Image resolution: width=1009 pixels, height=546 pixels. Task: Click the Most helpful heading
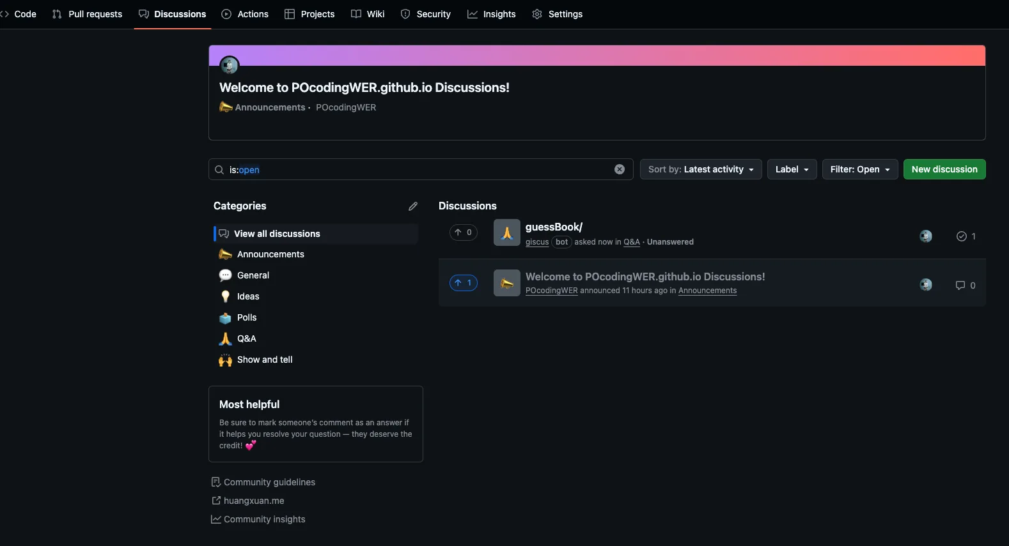pyautogui.click(x=249, y=404)
